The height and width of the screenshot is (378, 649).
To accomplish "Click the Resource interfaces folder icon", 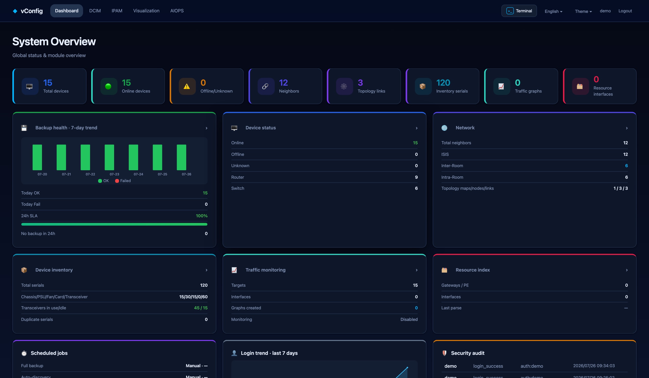I will coord(580,86).
